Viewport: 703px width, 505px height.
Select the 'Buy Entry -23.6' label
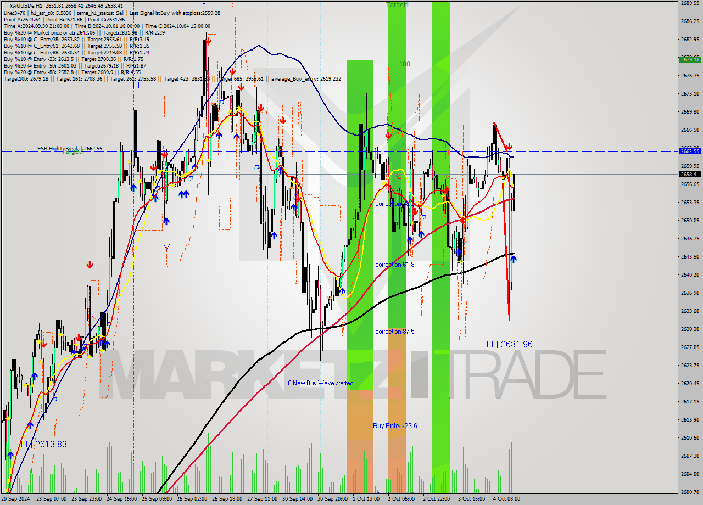(395, 425)
